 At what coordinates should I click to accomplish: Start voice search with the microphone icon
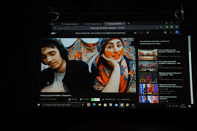tap(148, 33)
